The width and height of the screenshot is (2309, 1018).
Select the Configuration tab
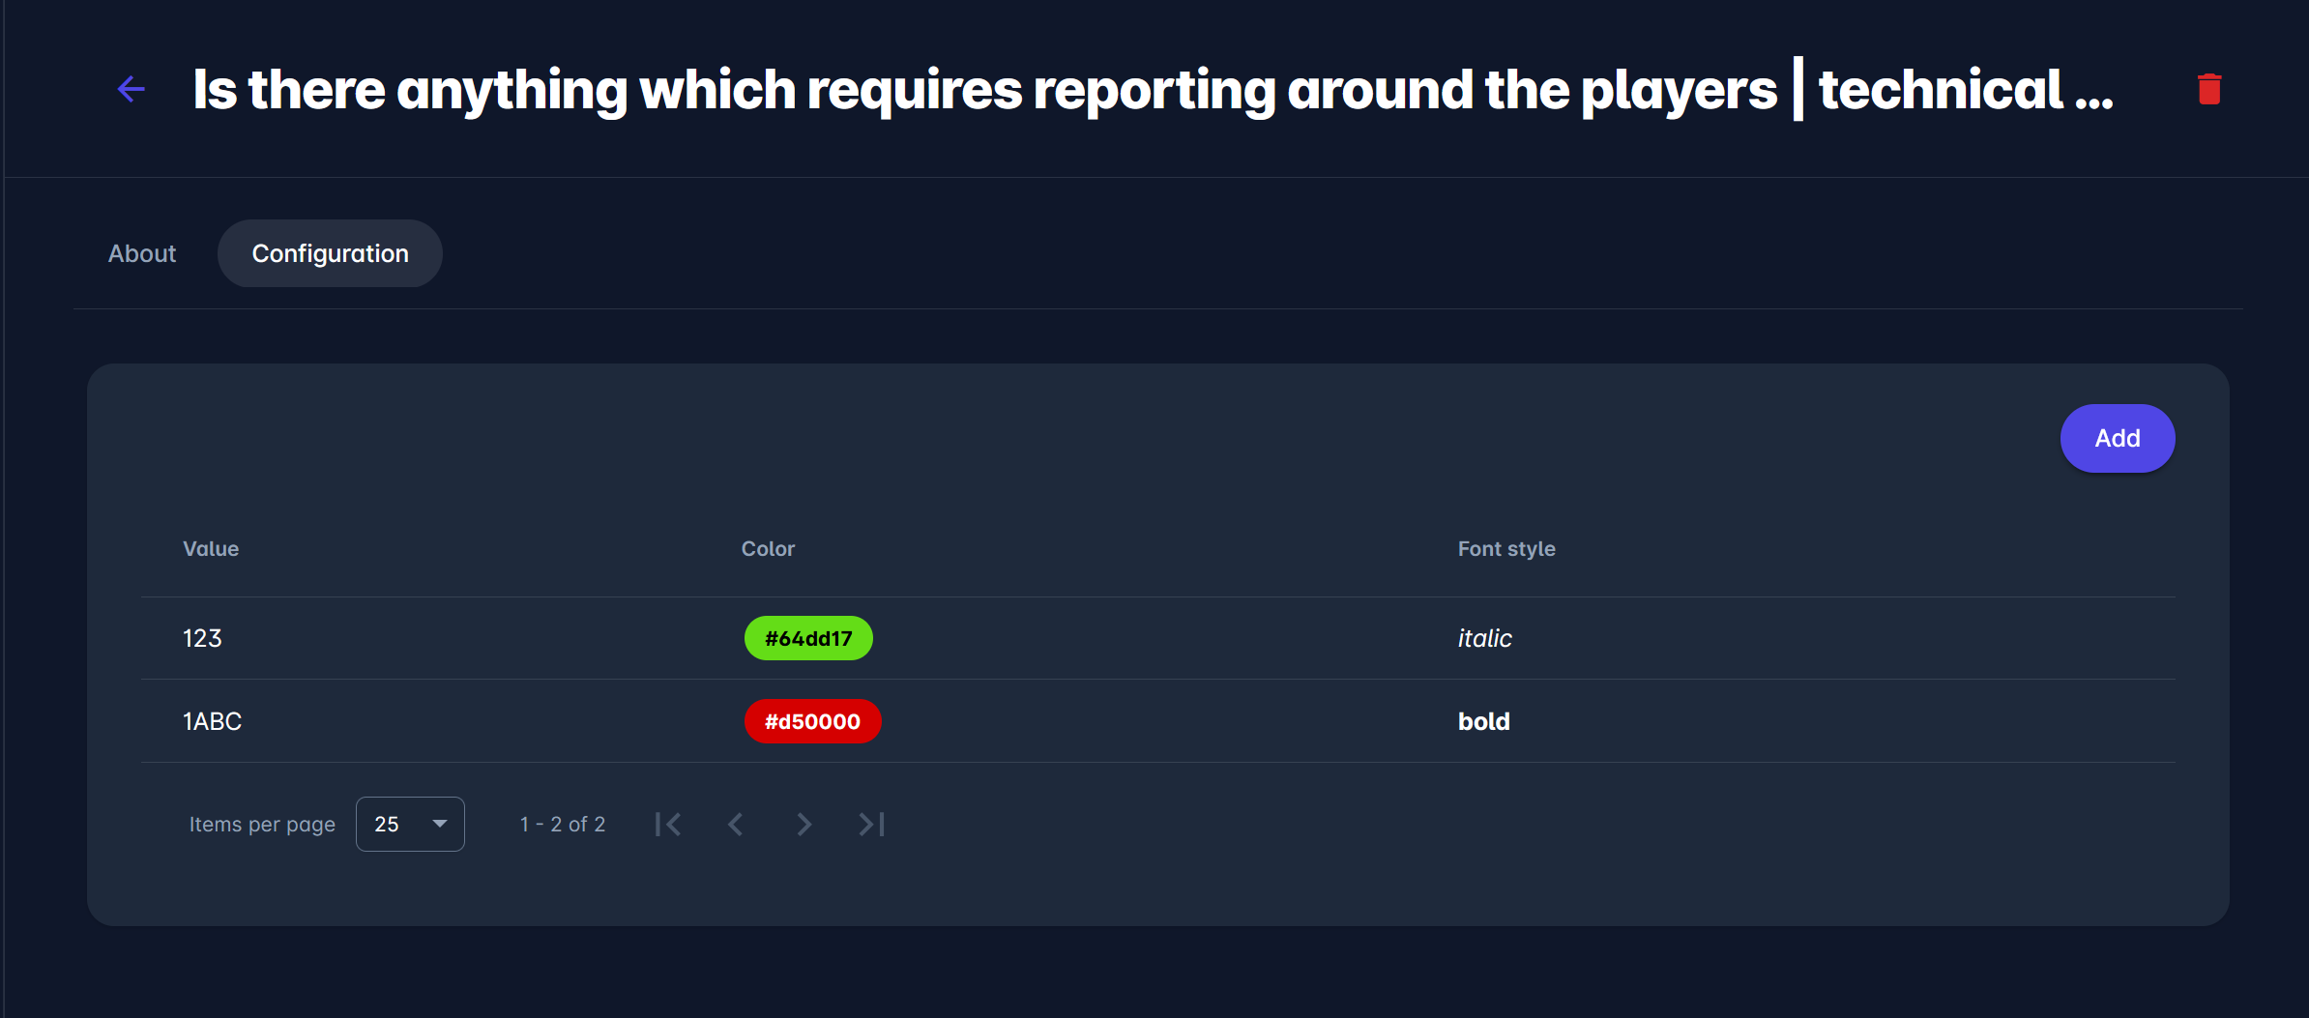pos(330,253)
